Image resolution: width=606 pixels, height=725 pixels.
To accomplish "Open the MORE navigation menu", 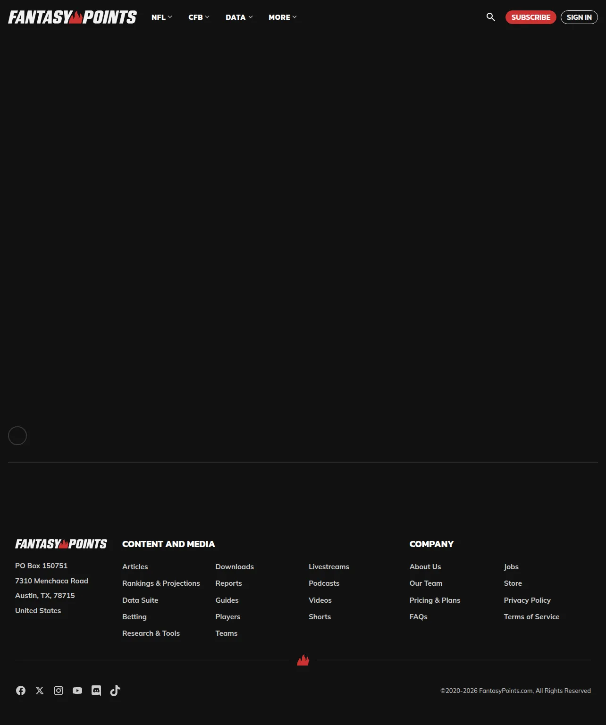I will [x=282, y=17].
